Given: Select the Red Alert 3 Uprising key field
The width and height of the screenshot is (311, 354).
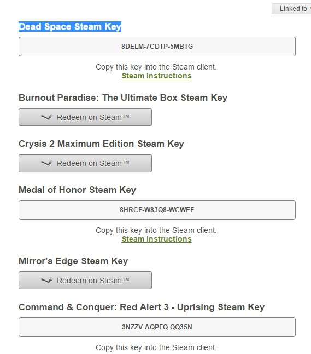Looking at the screenshot, I should 157,327.
